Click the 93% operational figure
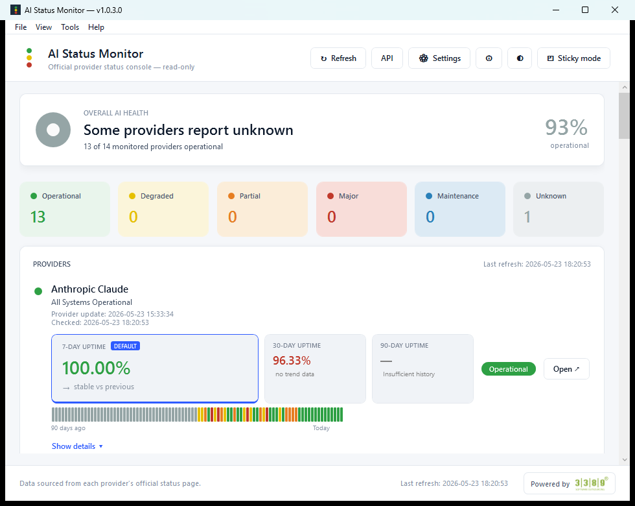635x506 pixels. [566, 127]
